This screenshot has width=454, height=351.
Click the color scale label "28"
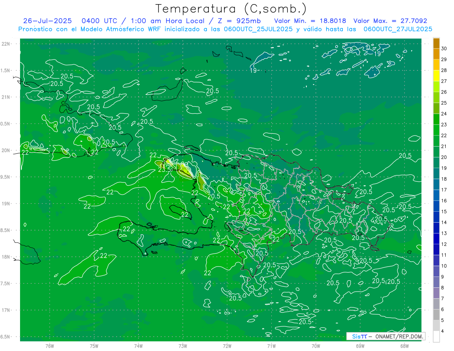tap(444, 70)
